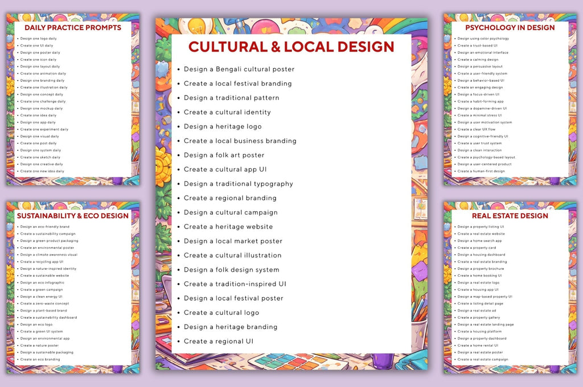The width and height of the screenshot is (583, 387).
Task: Choose 'Design a heritage logo' prompt
Action: (223, 127)
